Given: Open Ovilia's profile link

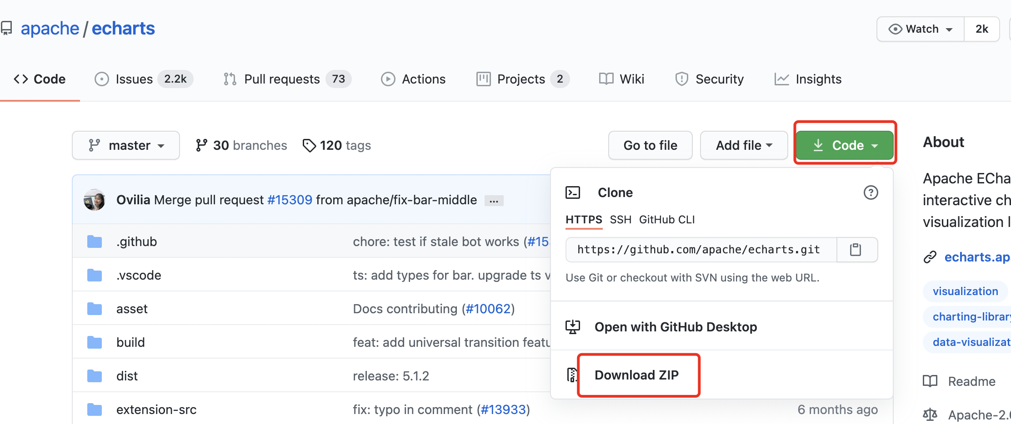Looking at the screenshot, I should point(133,200).
